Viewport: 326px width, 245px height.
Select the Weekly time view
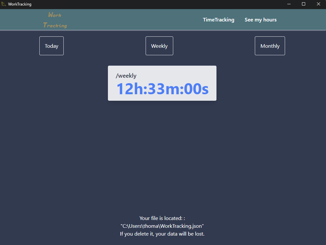(159, 46)
